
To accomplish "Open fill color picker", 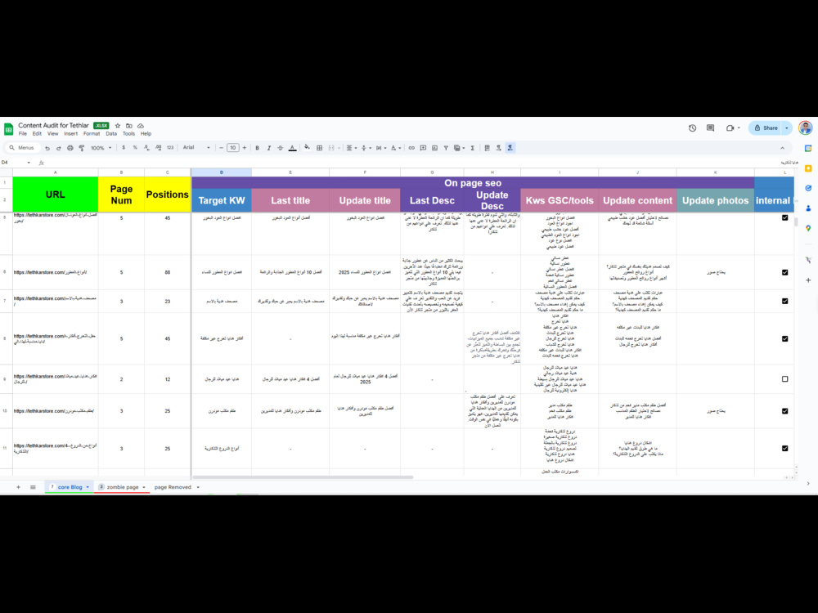I will pos(307,148).
